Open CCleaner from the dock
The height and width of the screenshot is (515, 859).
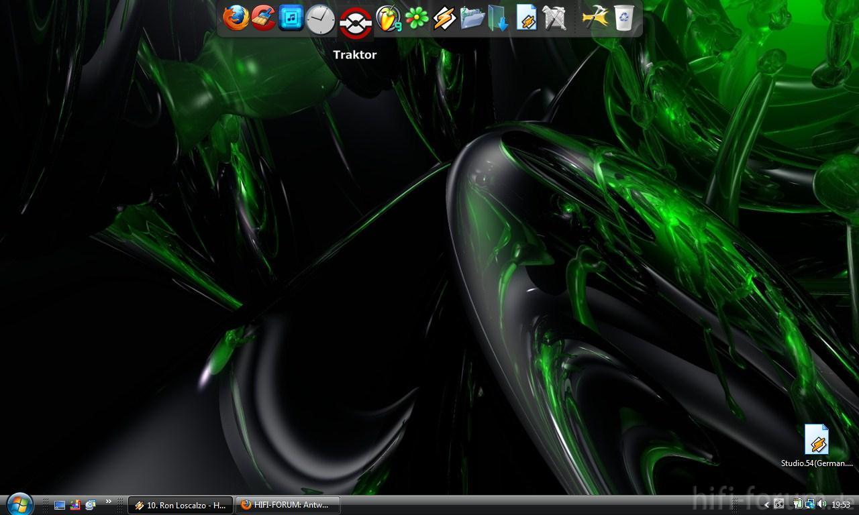click(264, 18)
